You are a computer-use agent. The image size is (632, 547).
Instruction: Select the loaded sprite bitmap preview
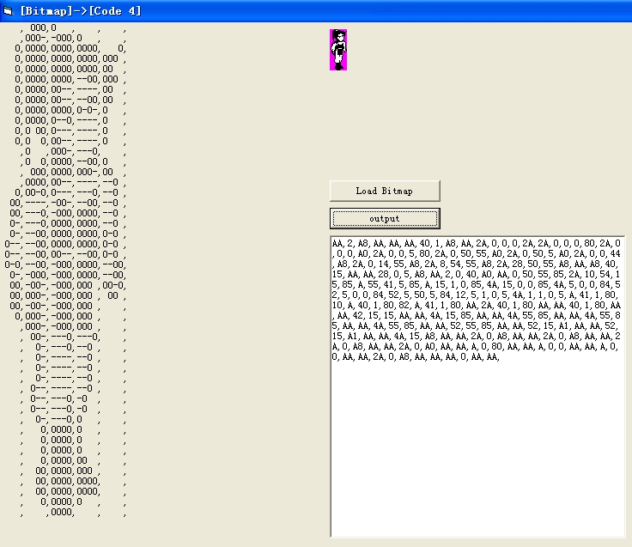pyautogui.click(x=338, y=50)
